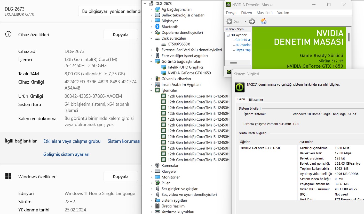This screenshot has width=364, height=214.
Task: Click the Bu bilgisayarı yeniden adlandır button
Action: pyautogui.click(x=110, y=11)
